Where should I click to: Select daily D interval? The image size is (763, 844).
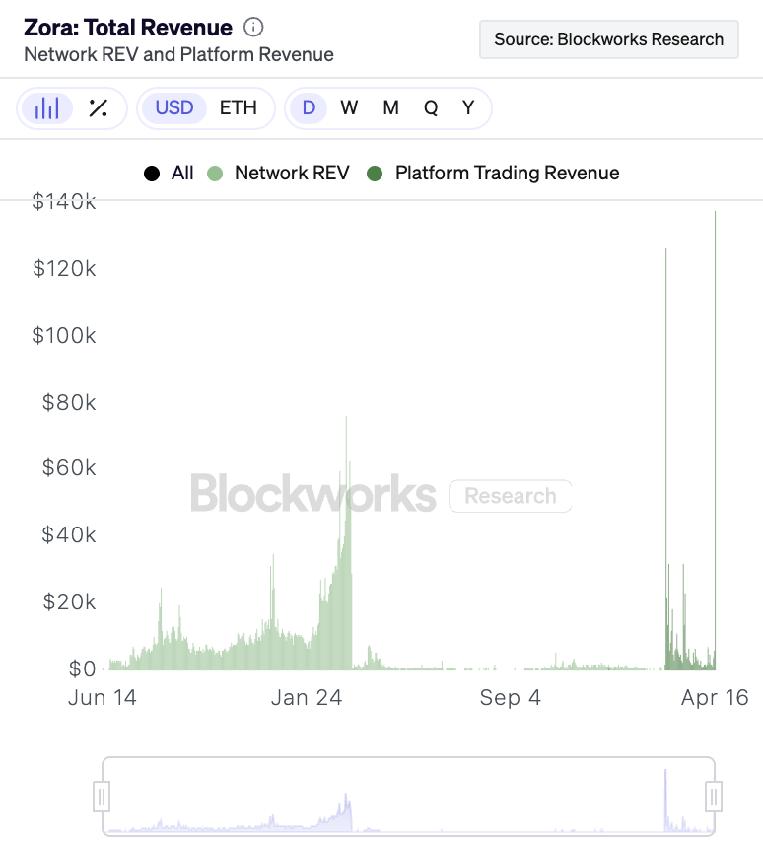[x=309, y=108]
